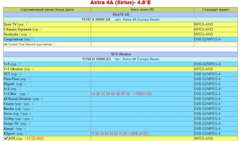The image size is (239, 141).
Task: Click the green checkmark beside ATR
Action: click(6, 139)
